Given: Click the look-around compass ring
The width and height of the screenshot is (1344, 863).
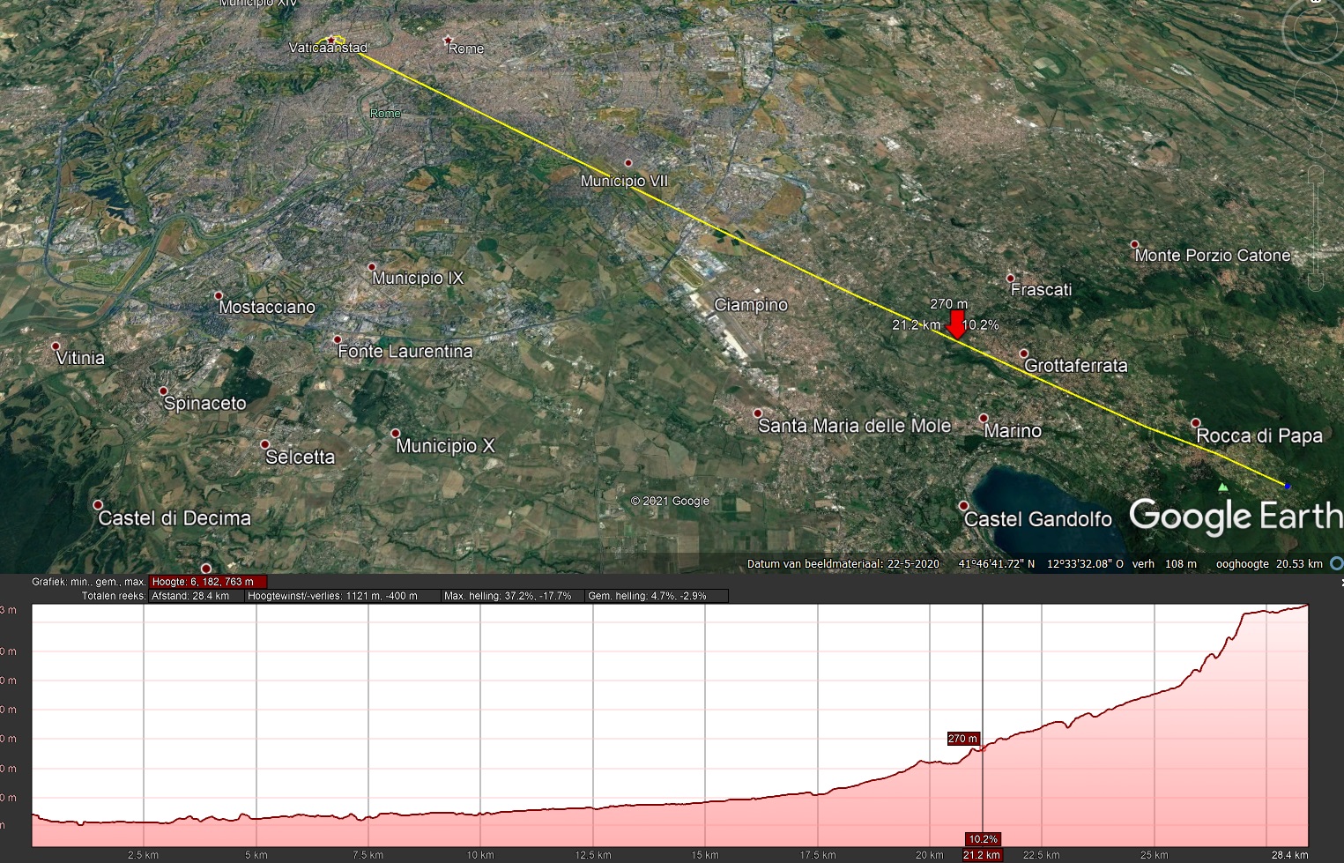Looking at the screenshot, I should coord(1313,31).
